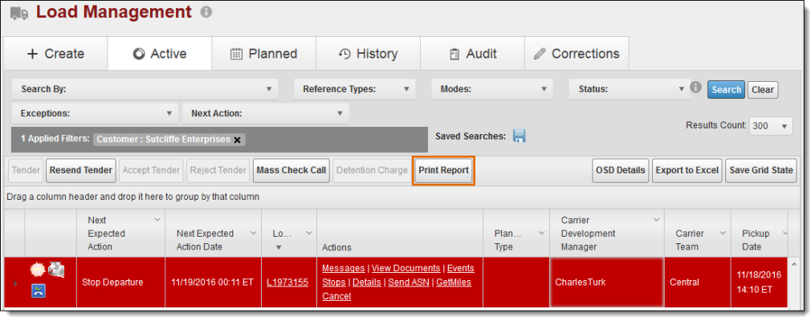811x317 pixels.
Task: Click the info icon beside the Status dropdown
Action: tap(695, 87)
